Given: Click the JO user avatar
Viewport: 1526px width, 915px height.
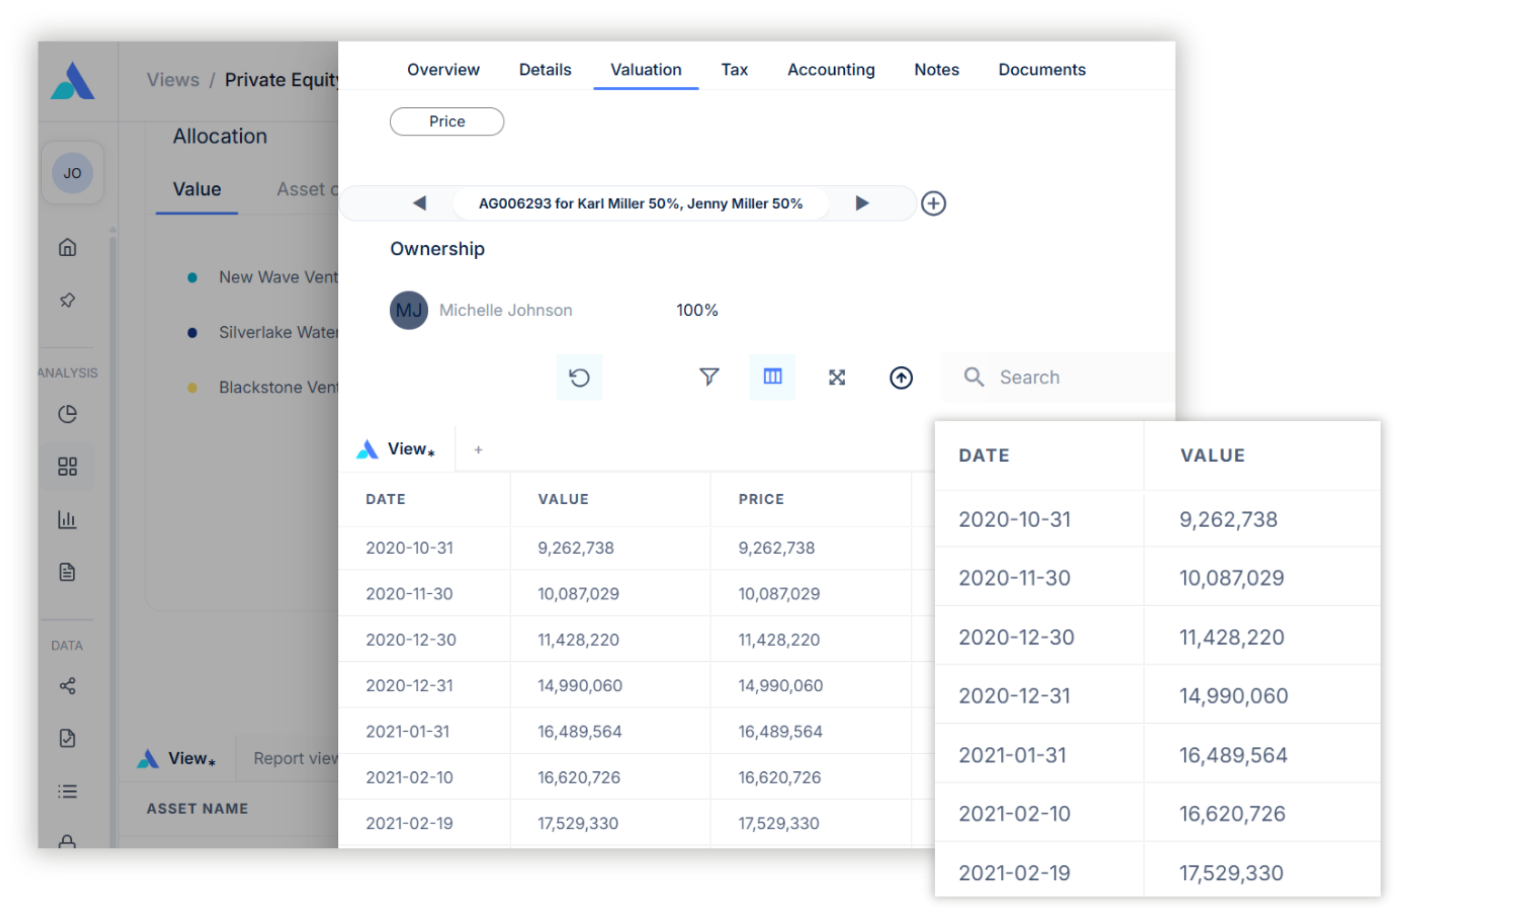Looking at the screenshot, I should pos(72,173).
